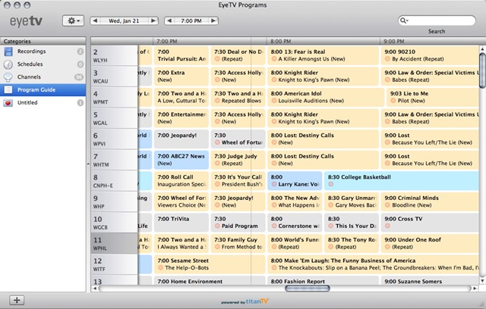
Task: Select the Untitled playlist item
Action: (43, 102)
